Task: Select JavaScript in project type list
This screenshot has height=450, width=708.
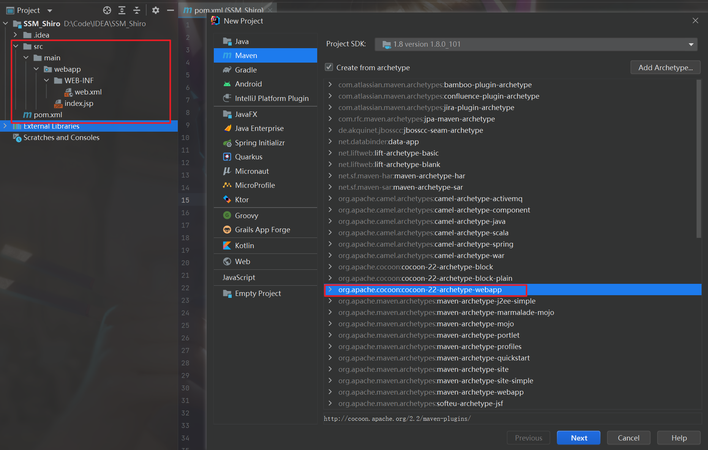Action: tap(265, 277)
